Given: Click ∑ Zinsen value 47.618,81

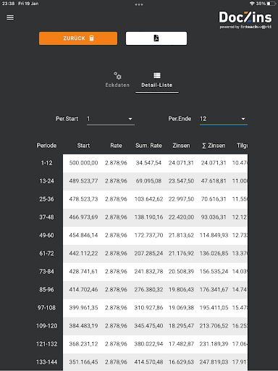Looking at the screenshot, I should pos(214,181).
